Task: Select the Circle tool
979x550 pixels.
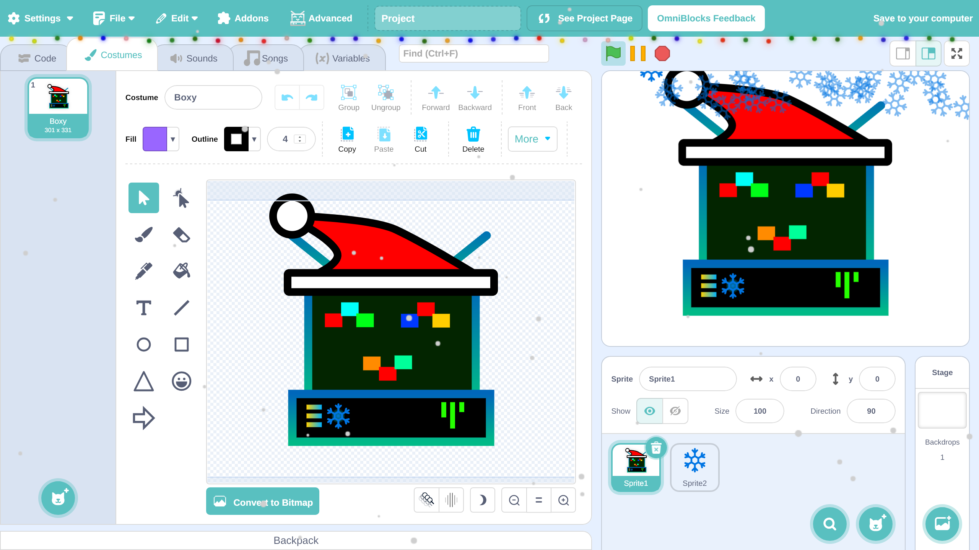Action: 143,345
